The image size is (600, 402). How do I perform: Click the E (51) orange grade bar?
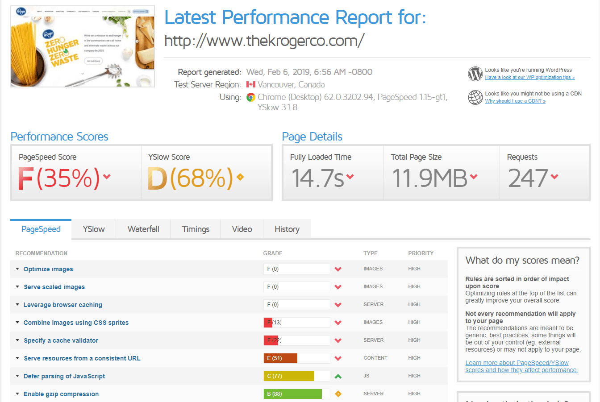pos(297,358)
